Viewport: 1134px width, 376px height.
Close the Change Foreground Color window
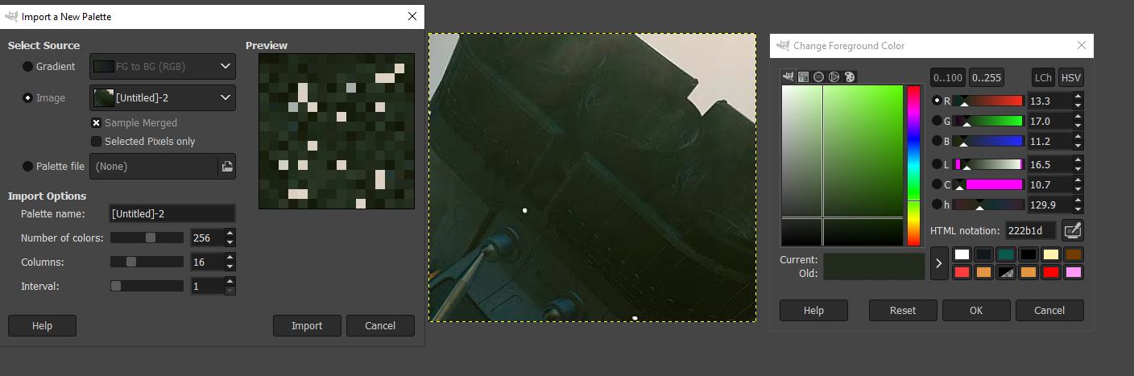click(1082, 46)
